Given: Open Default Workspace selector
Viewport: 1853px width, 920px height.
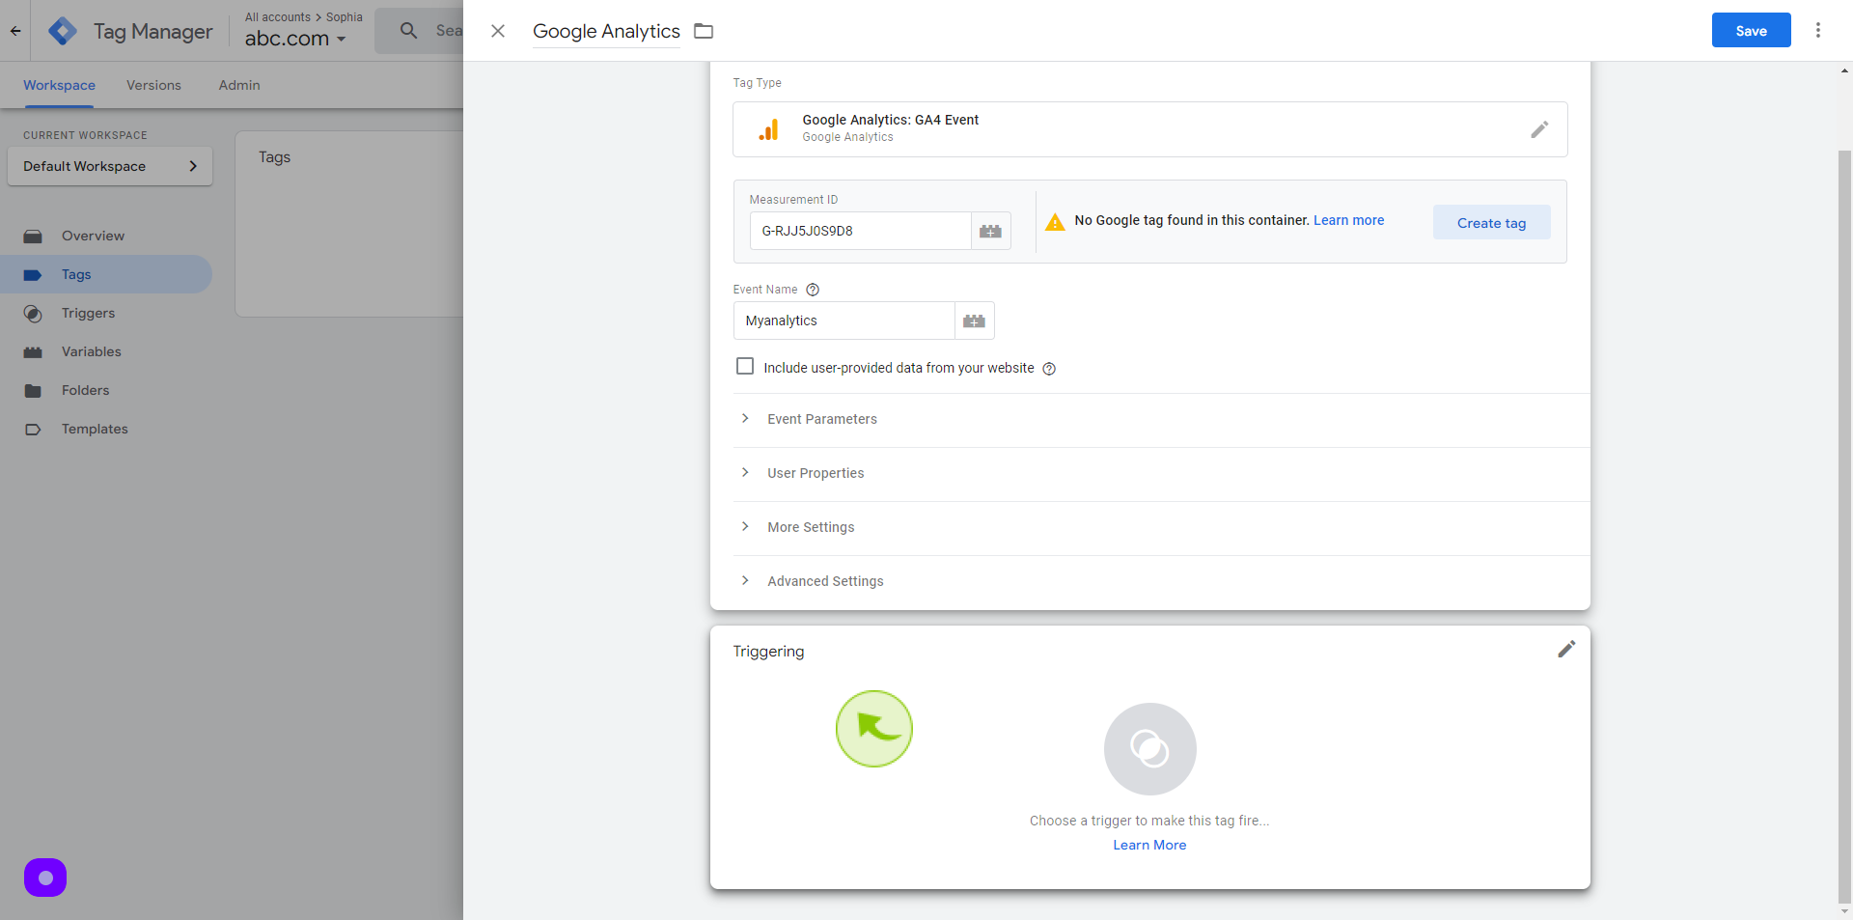Looking at the screenshot, I should 110,166.
